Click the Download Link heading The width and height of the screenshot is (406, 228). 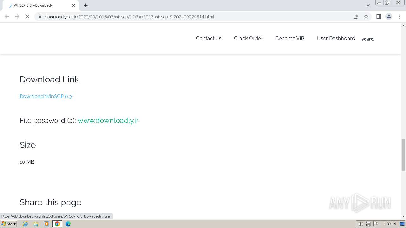pyautogui.click(x=49, y=79)
